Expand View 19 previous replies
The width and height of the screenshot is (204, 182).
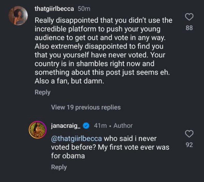pyautogui.click(x=86, y=107)
